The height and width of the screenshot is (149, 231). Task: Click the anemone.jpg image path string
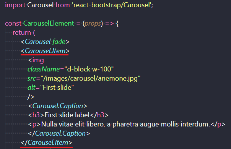point(91,78)
